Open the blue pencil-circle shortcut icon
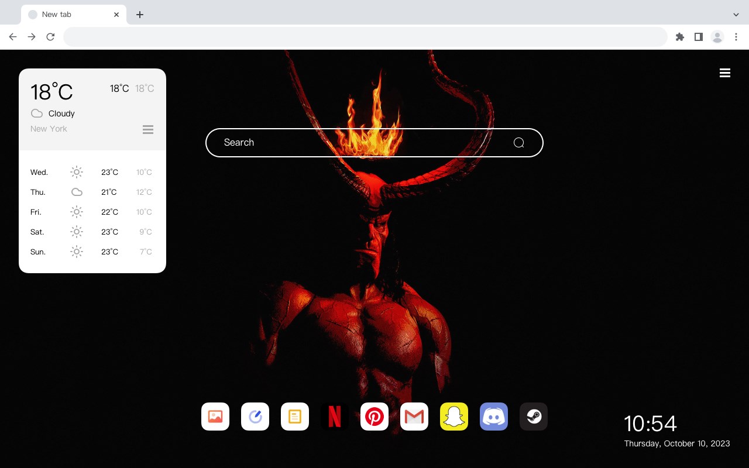 click(x=255, y=417)
